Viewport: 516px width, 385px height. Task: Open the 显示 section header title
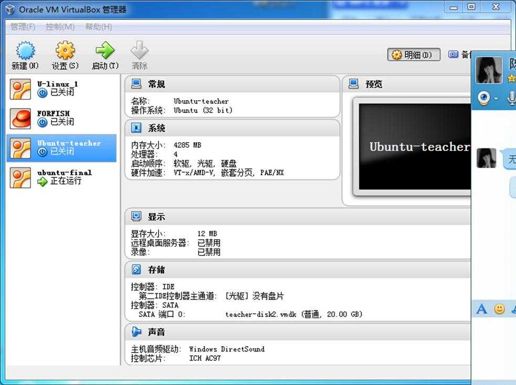[156, 217]
